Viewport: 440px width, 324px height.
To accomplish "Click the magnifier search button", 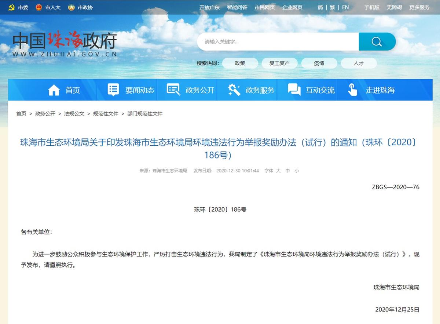I will click(x=377, y=41).
